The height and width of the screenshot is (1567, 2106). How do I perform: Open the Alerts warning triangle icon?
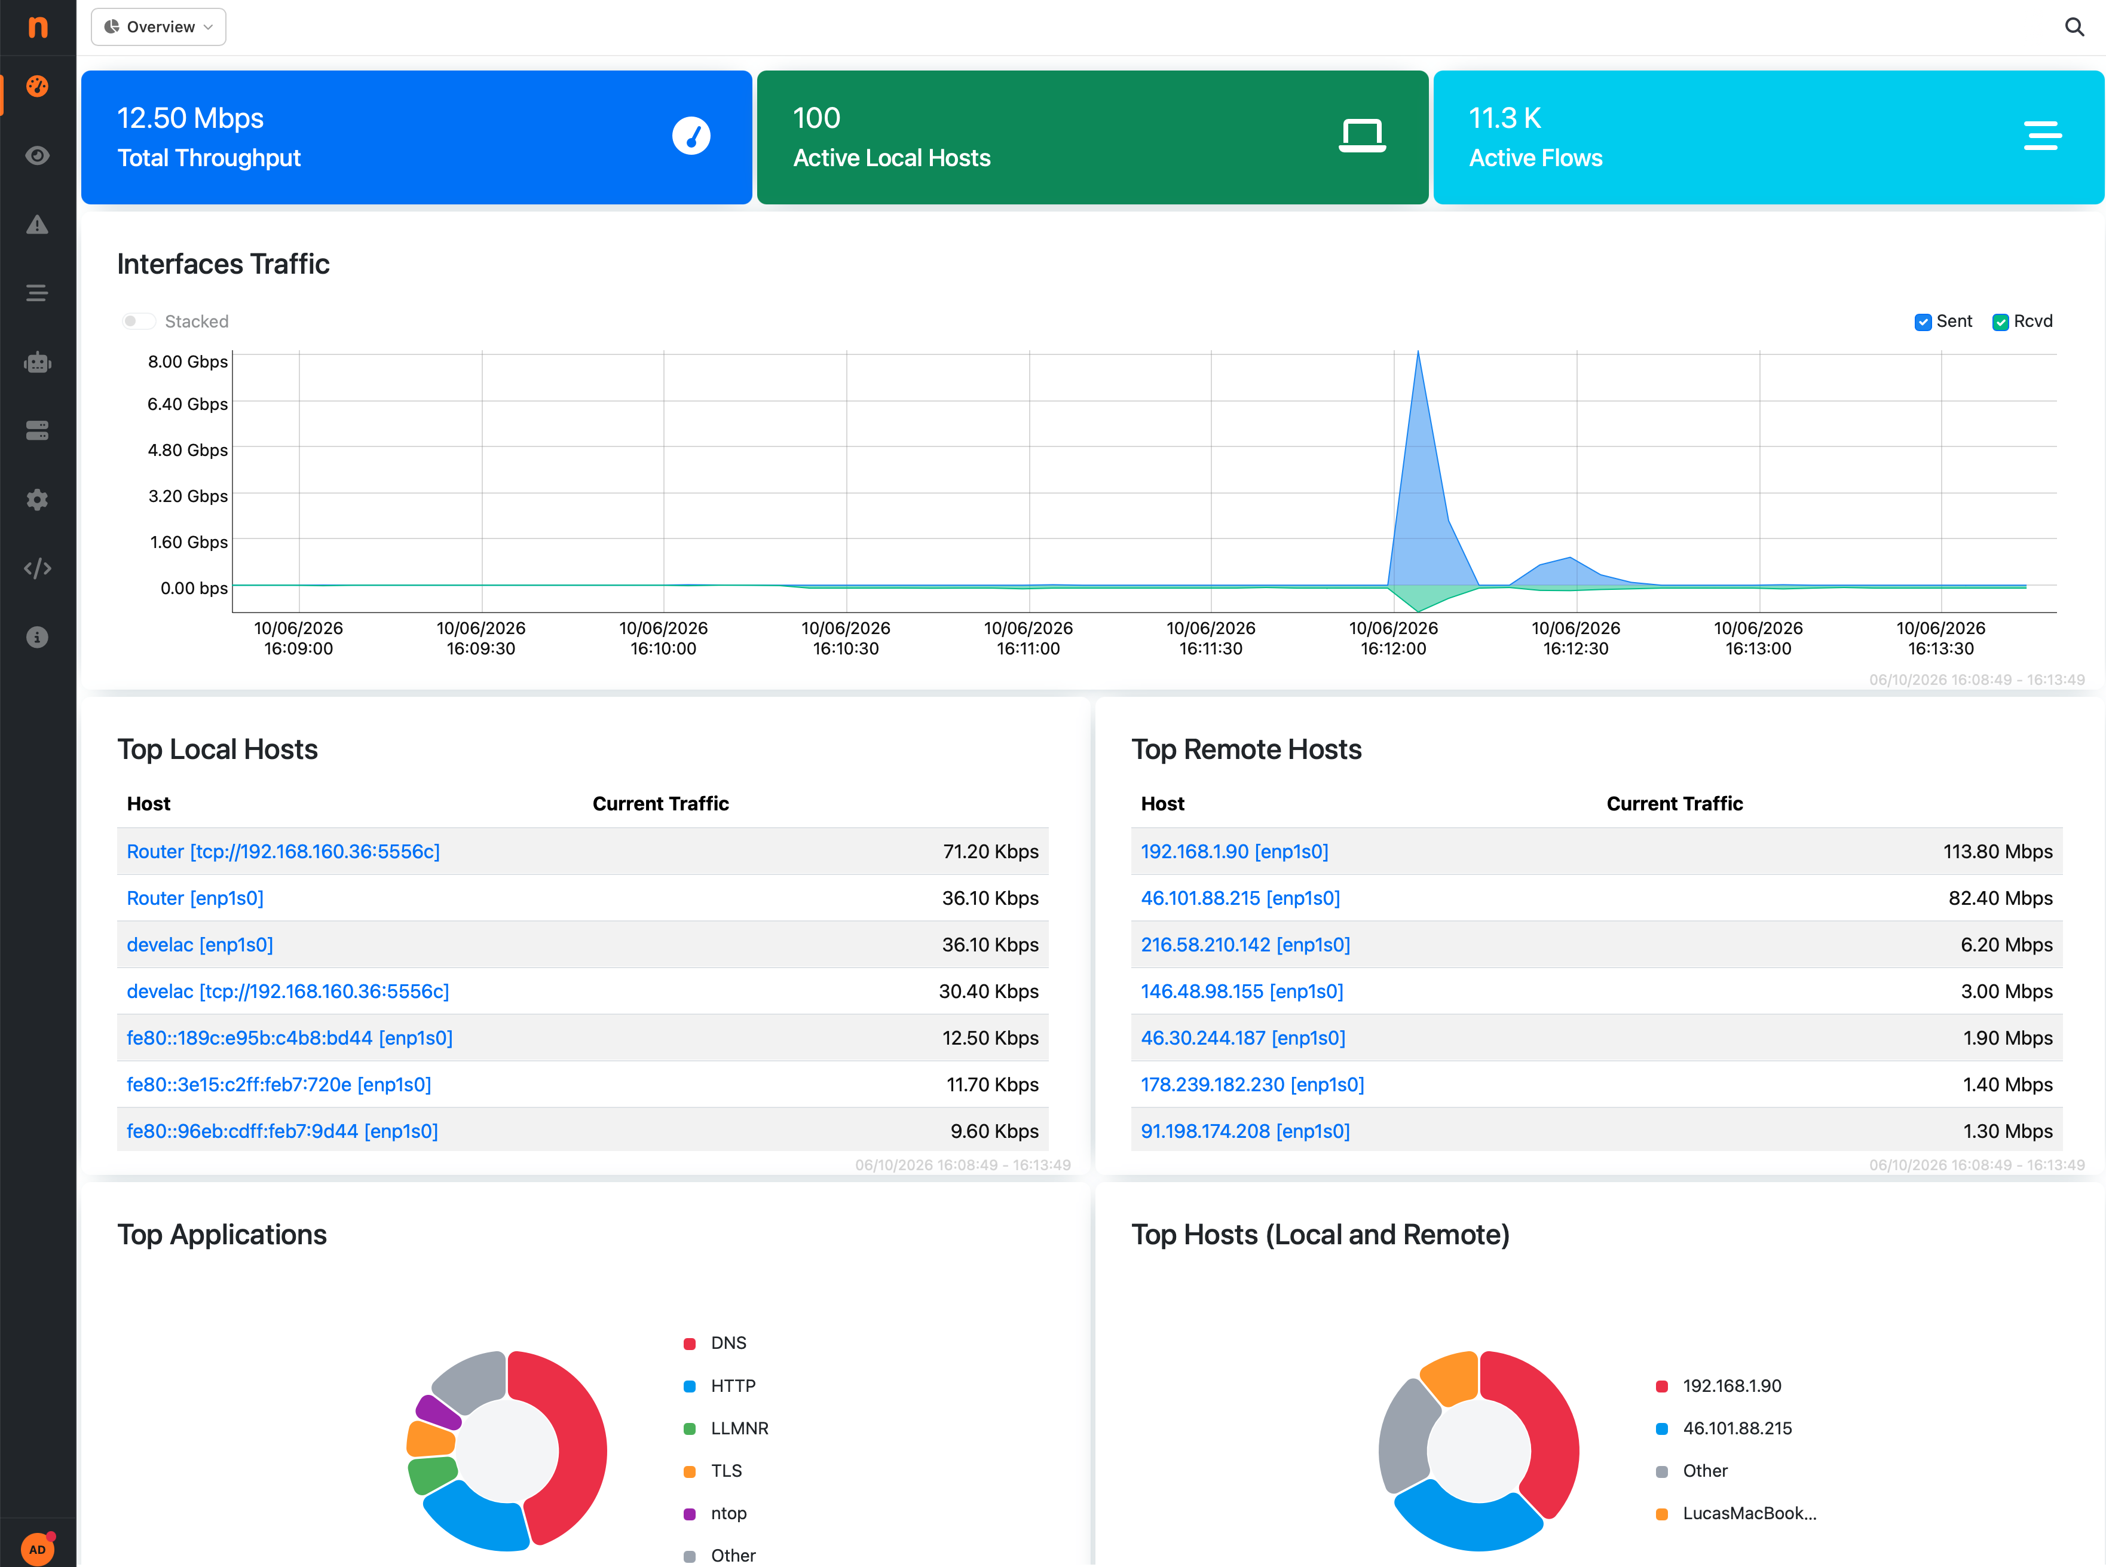point(37,225)
